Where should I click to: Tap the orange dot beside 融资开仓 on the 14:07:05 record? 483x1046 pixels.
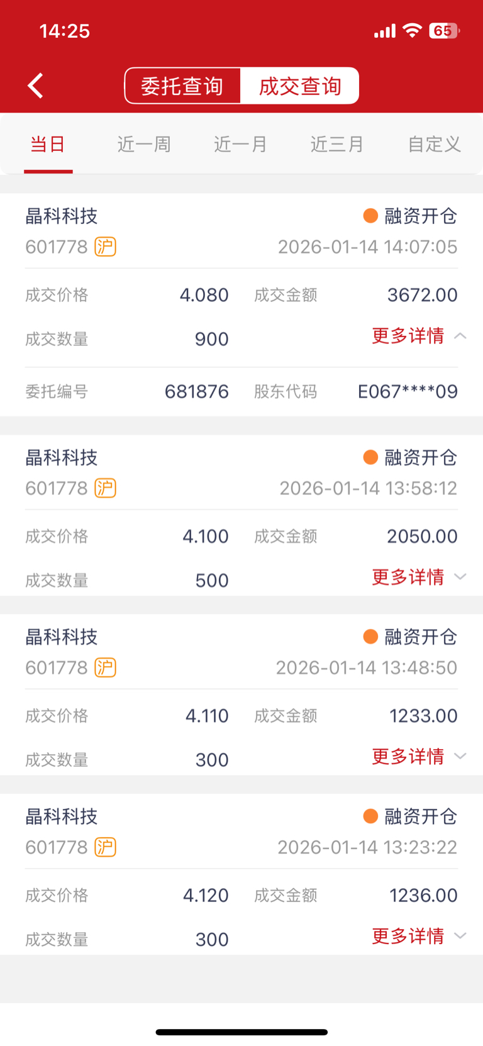pyautogui.click(x=370, y=216)
